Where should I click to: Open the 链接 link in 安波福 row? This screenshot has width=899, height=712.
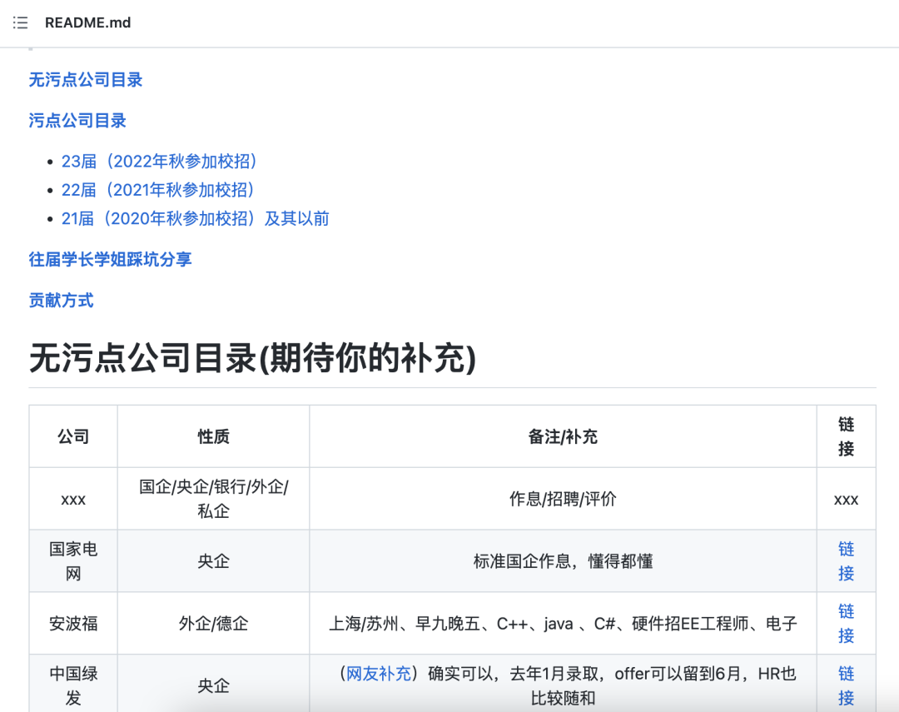coord(847,623)
